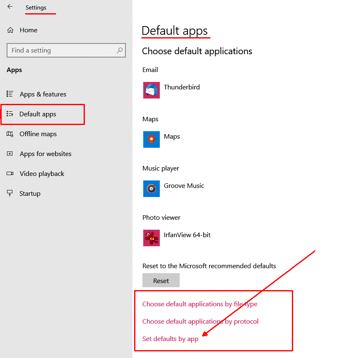Open Startup settings page
The height and width of the screenshot is (358, 349).
click(30, 194)
